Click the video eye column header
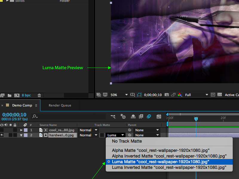239x179 pixels. click(x=2, y=125)
